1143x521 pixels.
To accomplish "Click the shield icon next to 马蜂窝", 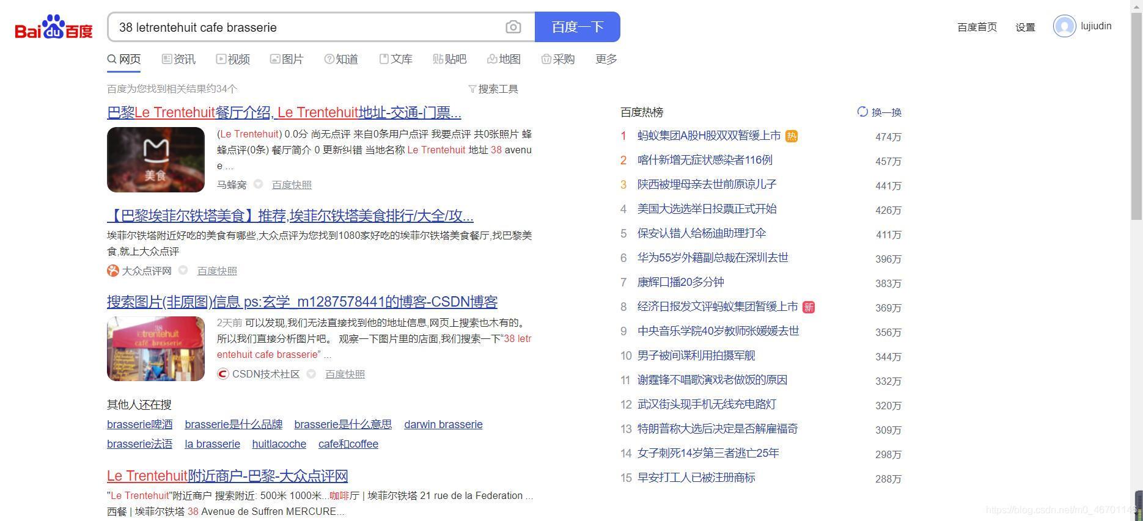I will coord(258,184).
